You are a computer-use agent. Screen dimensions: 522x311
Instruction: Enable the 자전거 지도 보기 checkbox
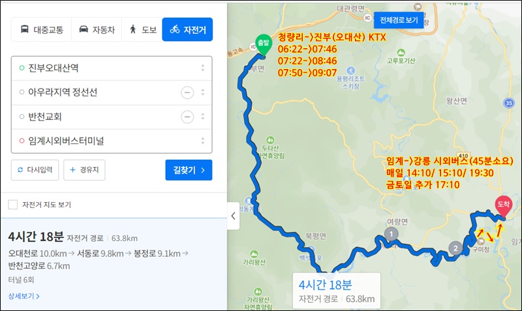coord(13,205)
